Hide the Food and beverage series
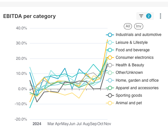Viewport: 168px width, 132px height. point(110,50)
